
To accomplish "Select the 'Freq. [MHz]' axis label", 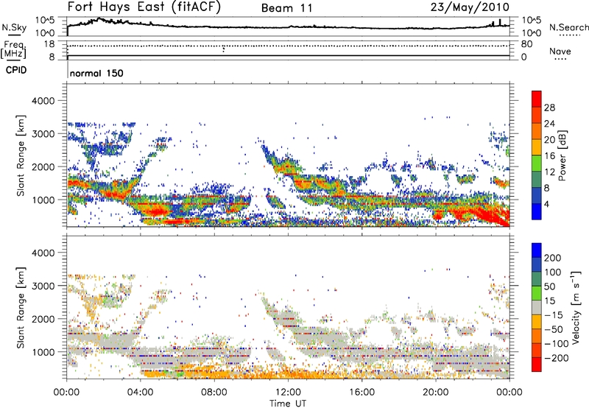I will click(x=14, y=49).
